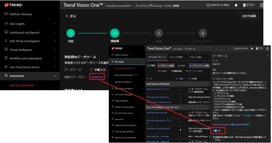272x143 pixels.
Task: Click XDR Threat Investigation icon in large sidebar
Action: 6,41
